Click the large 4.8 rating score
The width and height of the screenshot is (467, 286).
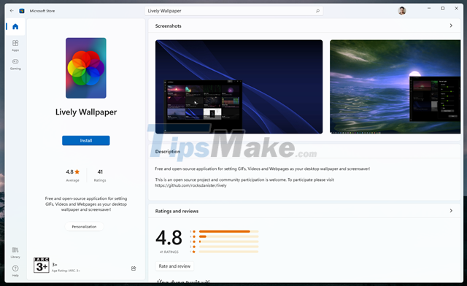pos(169,238)
